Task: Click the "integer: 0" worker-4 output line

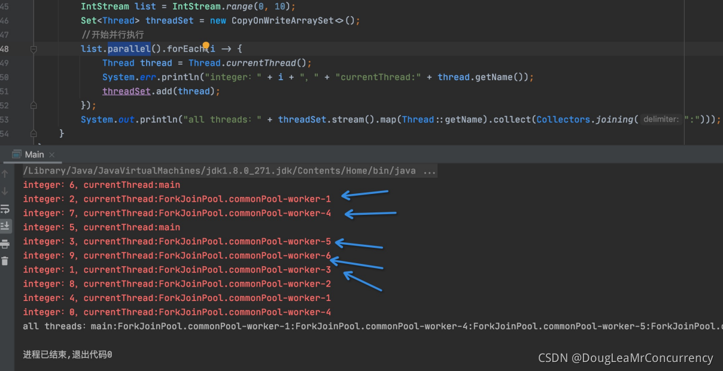Action: pyautogui.click(x=177, y=312)
